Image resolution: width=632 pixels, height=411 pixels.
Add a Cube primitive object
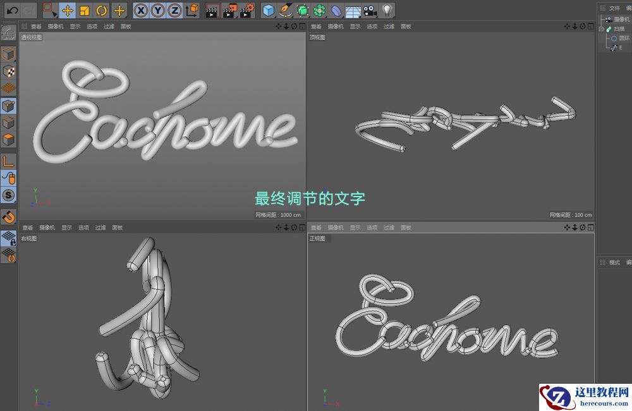click(269, 9)
